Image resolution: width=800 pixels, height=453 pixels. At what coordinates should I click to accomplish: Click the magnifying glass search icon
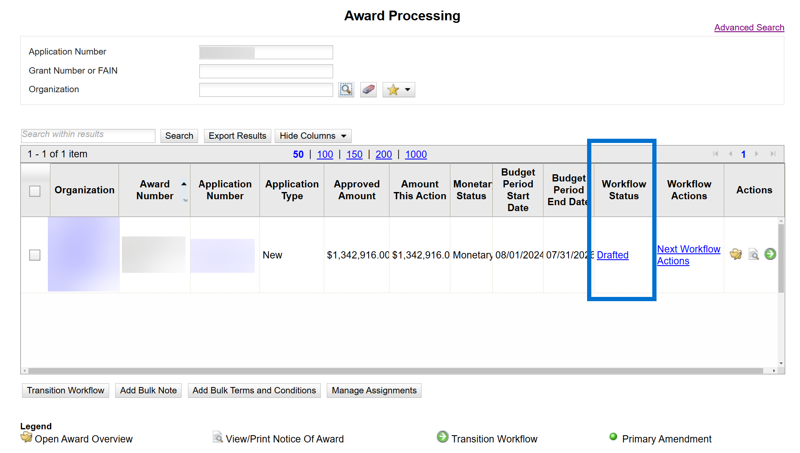tap(346, 90)
